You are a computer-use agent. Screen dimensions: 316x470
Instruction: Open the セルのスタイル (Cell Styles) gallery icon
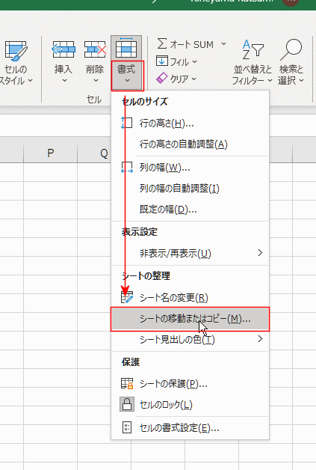tap(16, 51)
